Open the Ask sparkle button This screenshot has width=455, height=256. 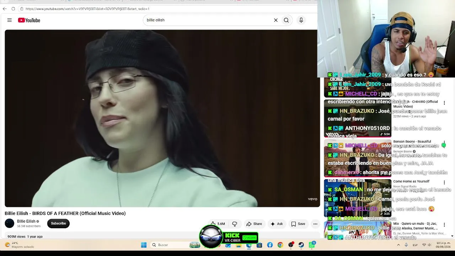point(277,224)
